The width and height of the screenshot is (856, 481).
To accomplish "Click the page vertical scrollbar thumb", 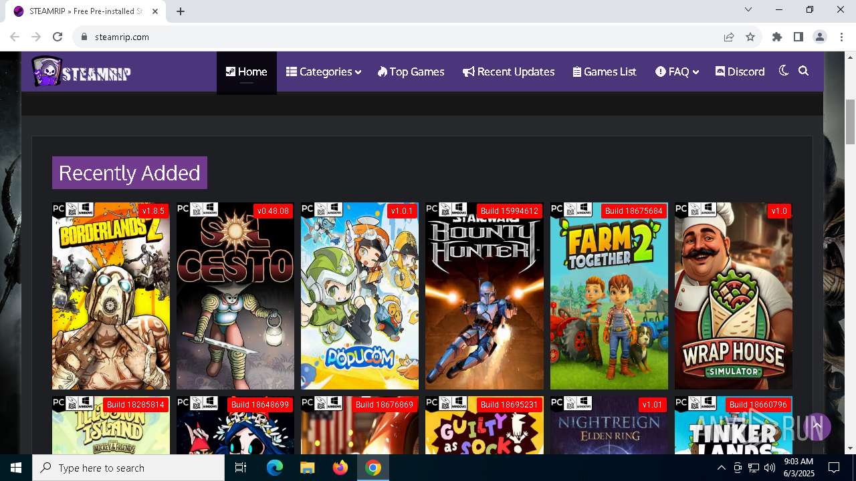I will tap(850, 121).
